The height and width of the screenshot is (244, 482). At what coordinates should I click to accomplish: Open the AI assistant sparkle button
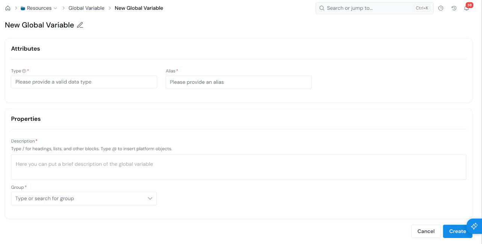pos(474,226)
